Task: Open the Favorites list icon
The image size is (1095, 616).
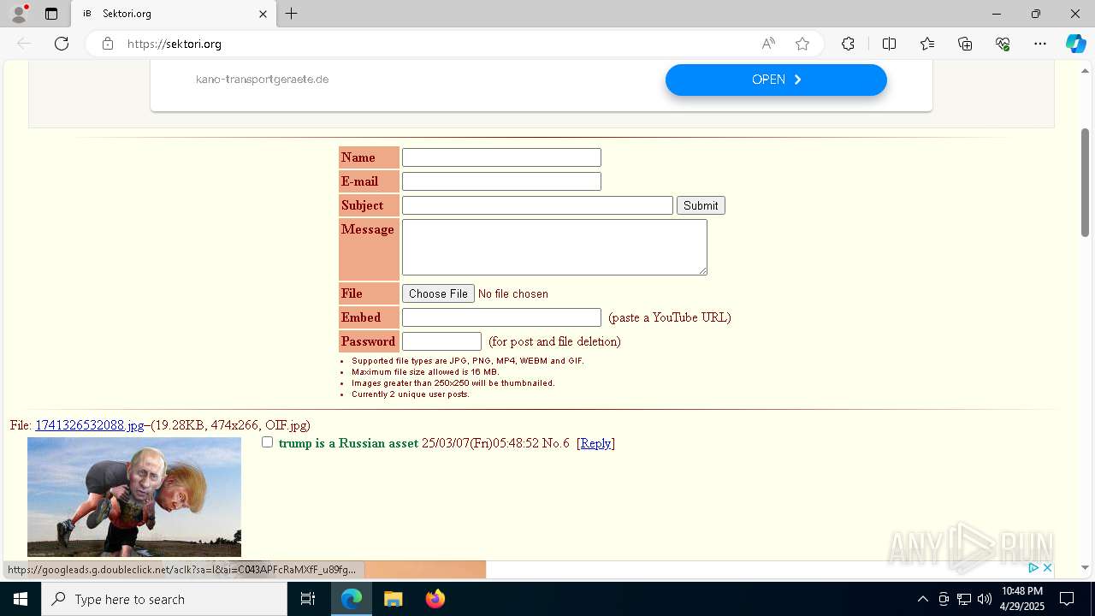Action: tap(927, 44)
